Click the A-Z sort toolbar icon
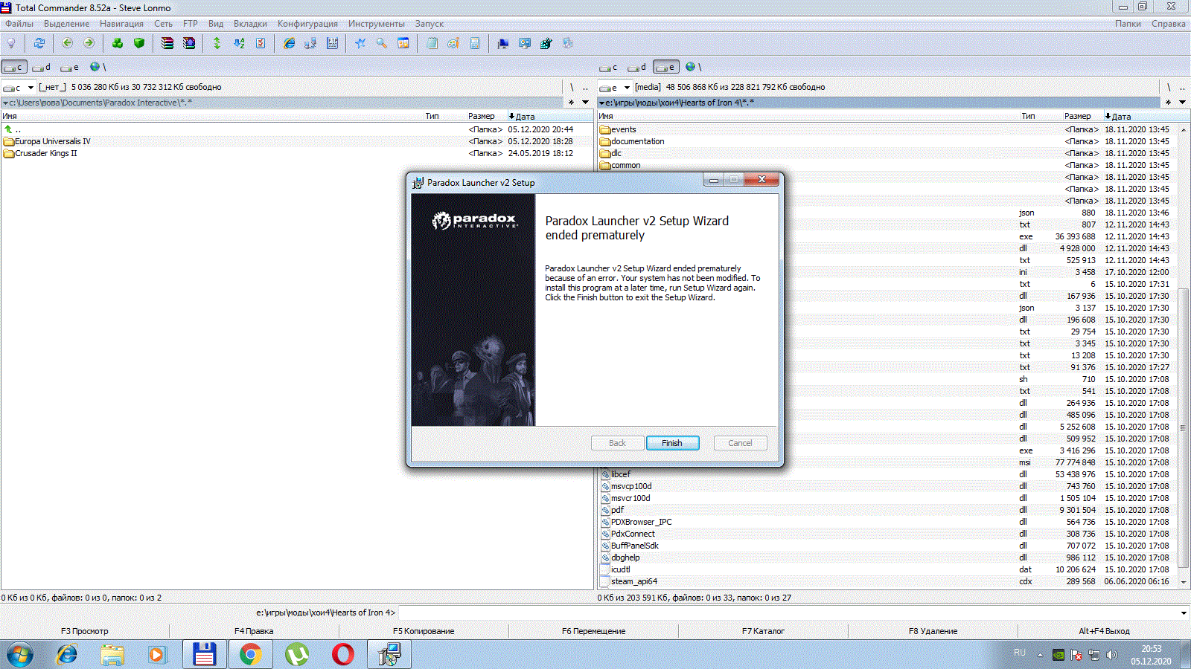The width and height of the screenshot is (1191, 669). click(239, 43)
